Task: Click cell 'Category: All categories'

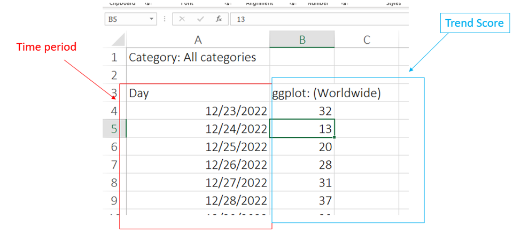Action: coord(198,57)
